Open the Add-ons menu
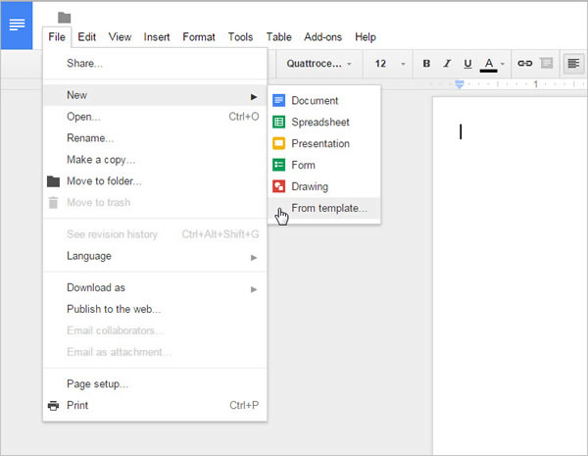This screenshot has height=456, width=588. [x=322, y=37]
